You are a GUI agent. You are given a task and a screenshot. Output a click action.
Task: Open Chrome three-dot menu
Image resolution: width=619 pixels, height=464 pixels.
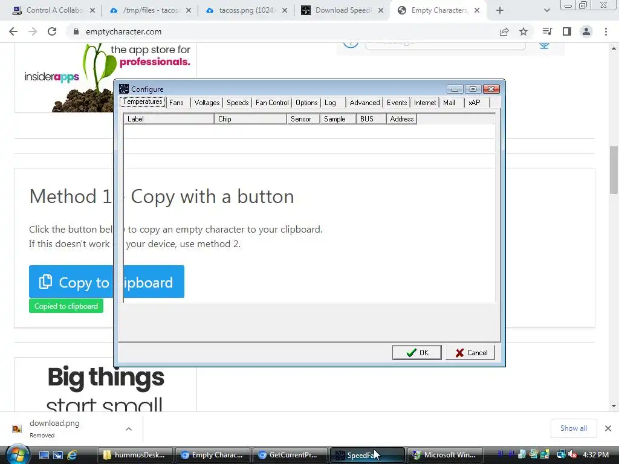click(606, 31)
